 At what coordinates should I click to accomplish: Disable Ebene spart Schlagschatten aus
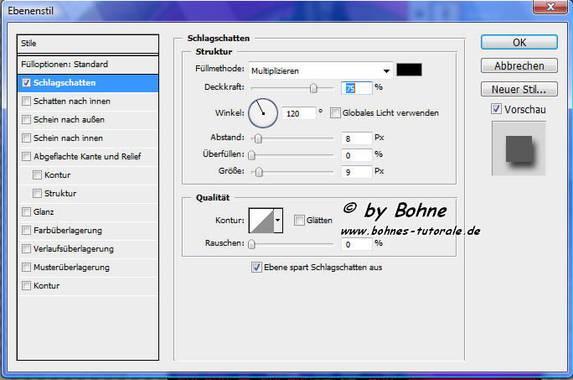tap(257, 268)
